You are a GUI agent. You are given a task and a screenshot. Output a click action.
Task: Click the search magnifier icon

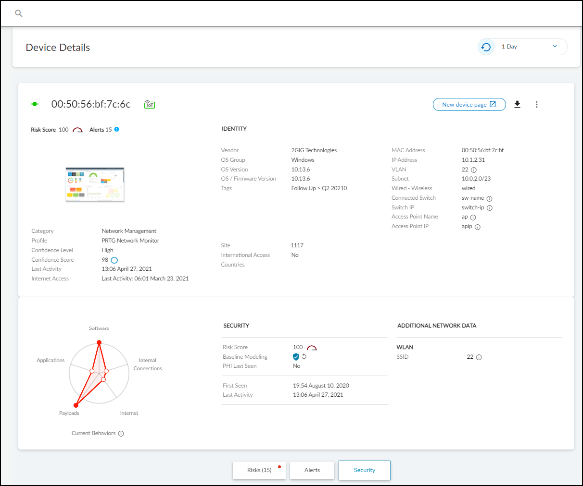coord(19,13)
